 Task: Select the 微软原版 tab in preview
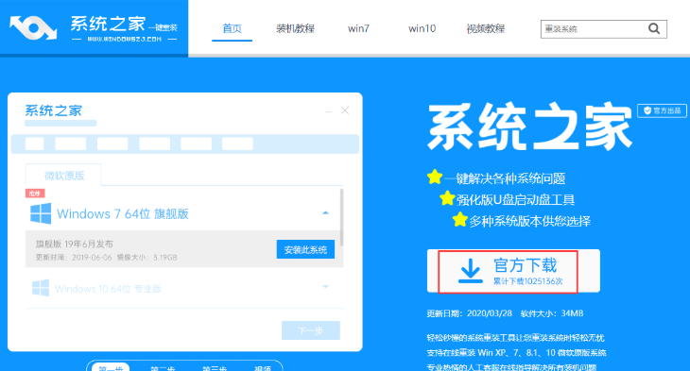64,176
